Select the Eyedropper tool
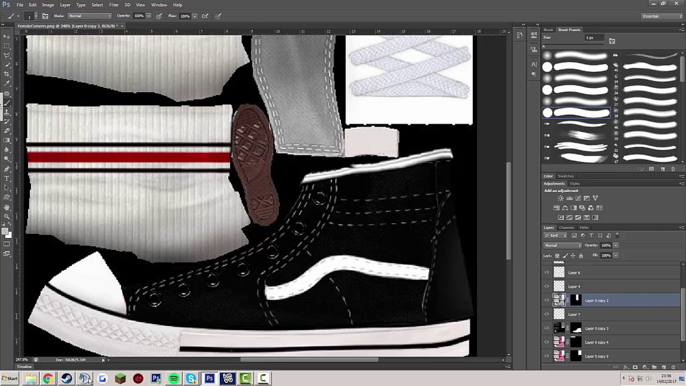Image resolution: width=686 pixels, height=386 pixels. pos(7,84)
